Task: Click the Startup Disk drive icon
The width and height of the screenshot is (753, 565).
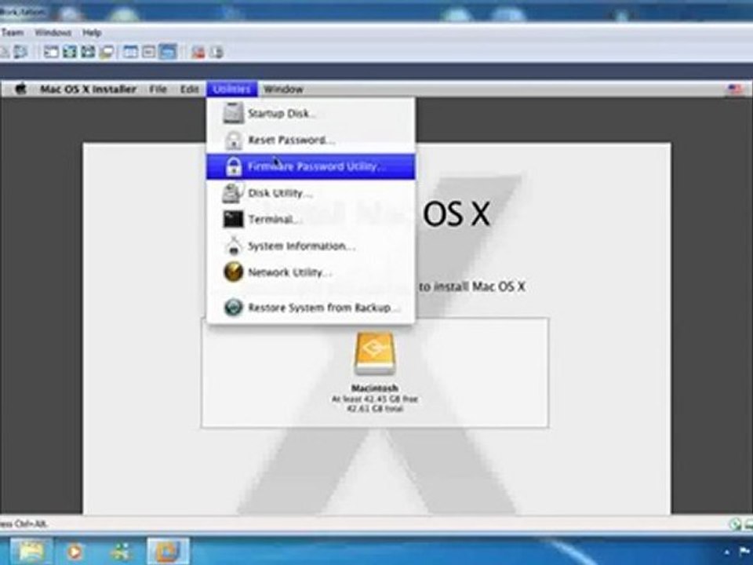Action: click(x=234, y=113)
